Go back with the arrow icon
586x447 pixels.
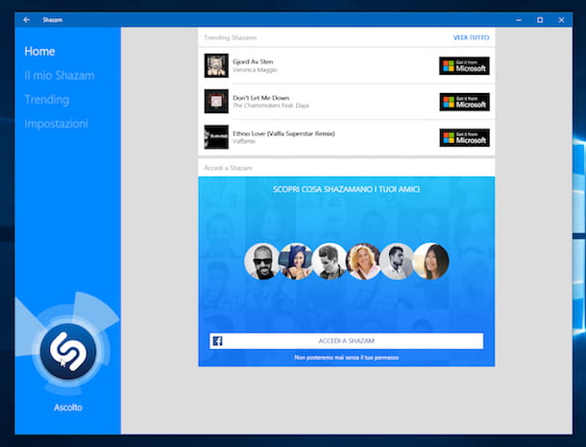click(x=26, y=20)
